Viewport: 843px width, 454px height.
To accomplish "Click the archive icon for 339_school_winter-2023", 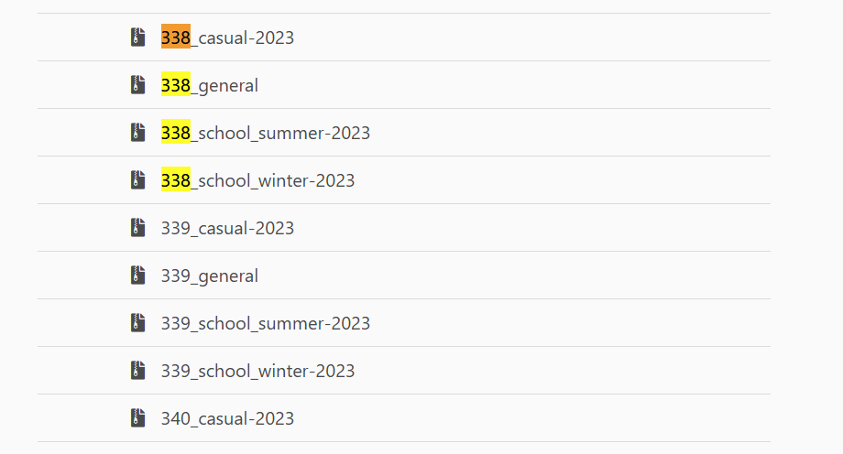I will [x=137, y=371].
